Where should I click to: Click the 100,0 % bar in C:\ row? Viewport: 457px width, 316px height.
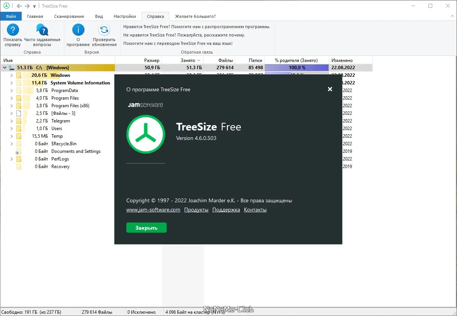[x=296, y=68]
